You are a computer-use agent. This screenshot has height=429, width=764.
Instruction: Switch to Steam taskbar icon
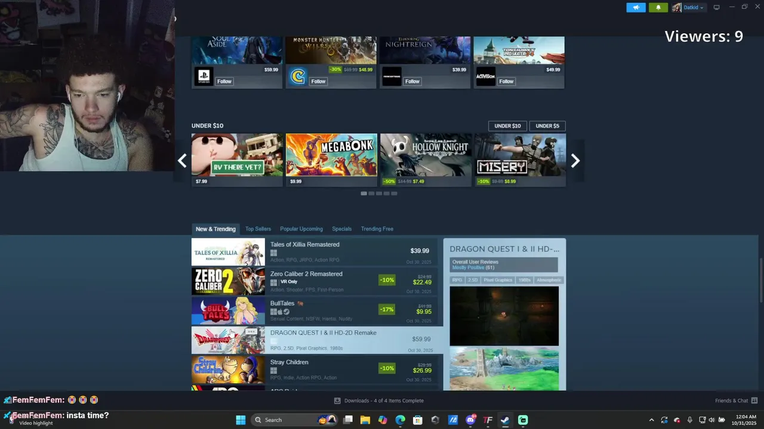[505, 420]
